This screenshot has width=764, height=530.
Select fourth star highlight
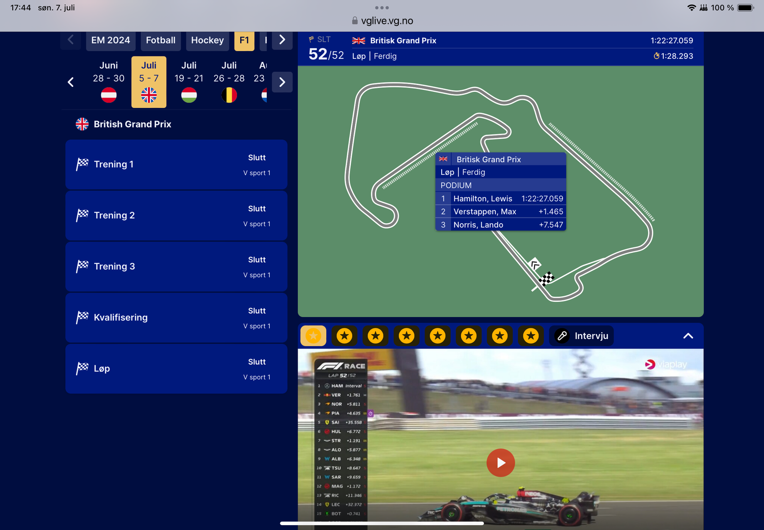point(407,336)
